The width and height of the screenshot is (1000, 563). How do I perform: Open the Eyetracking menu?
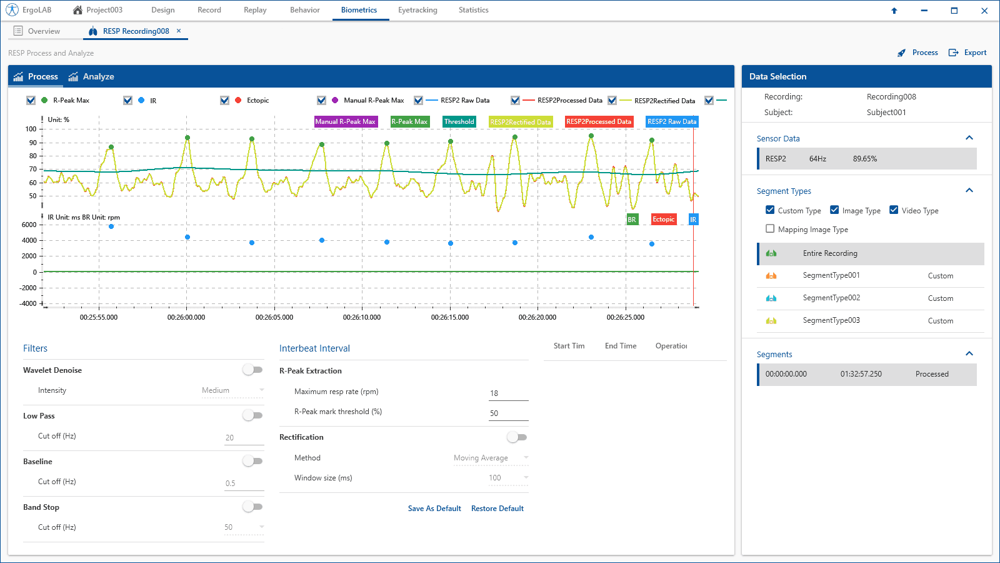point(417,10)
